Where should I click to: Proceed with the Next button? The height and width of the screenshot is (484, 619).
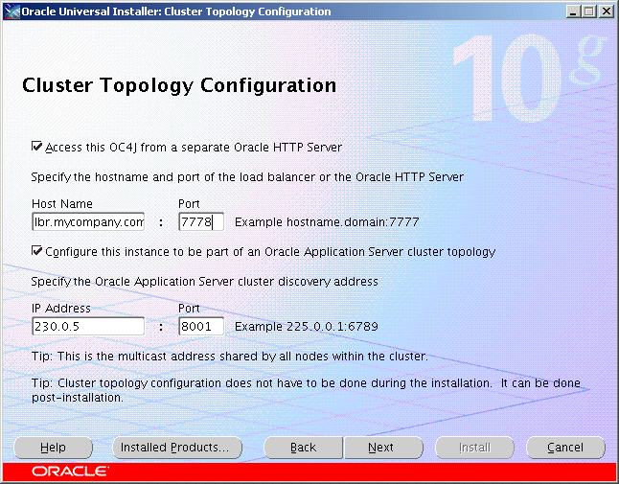pyautogui.click(x=383, y=448)
